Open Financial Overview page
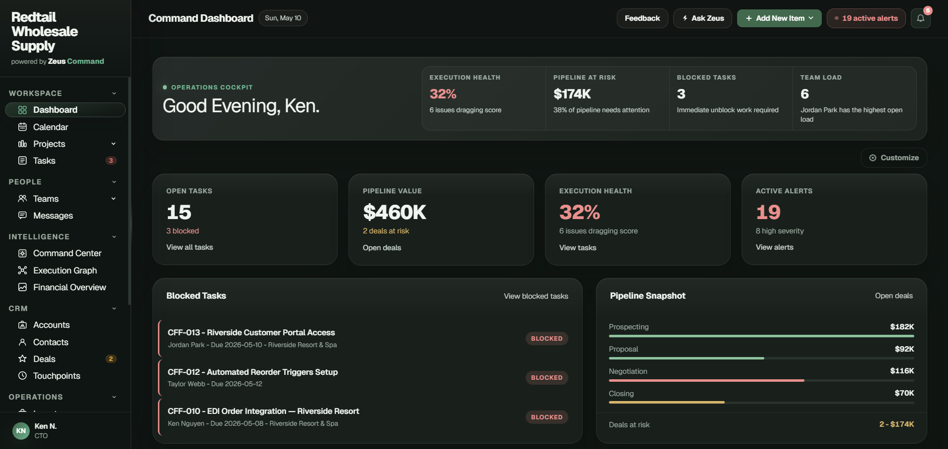The image size is (948, 449). click(x=65, y=287)
